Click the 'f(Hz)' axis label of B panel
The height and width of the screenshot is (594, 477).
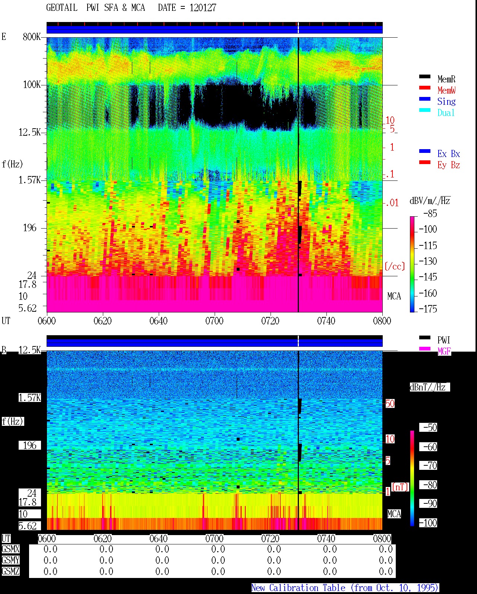pos(12,421)
